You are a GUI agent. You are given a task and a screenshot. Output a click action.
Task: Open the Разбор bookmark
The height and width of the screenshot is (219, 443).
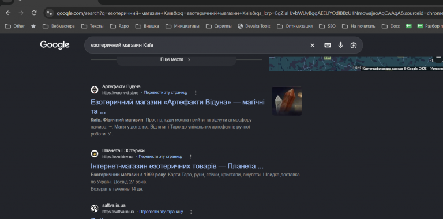point(430,27)
